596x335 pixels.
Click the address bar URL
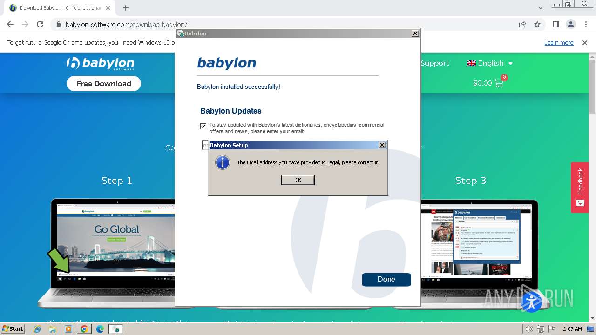coord(126,25)
